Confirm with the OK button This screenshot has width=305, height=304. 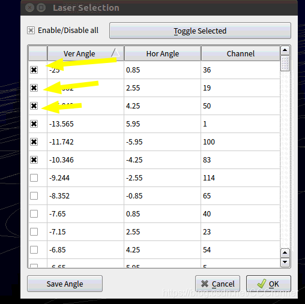coord(268,284)
